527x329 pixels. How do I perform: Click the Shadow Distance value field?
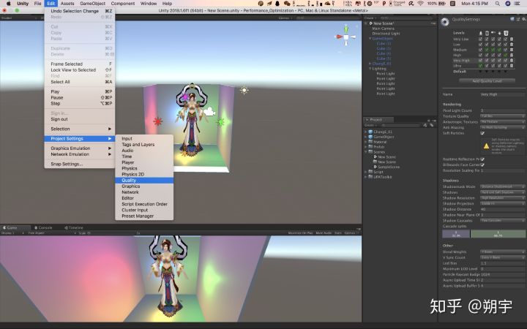502,209
